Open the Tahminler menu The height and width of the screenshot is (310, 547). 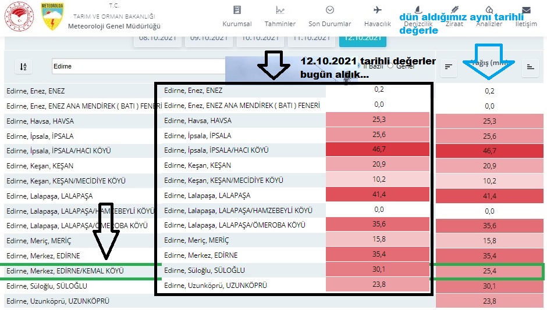pyautogui.click(x=280, y=24)
